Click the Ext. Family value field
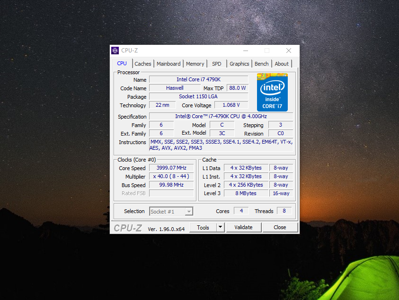Screen dimensions: 399x300 pos(161,133)
